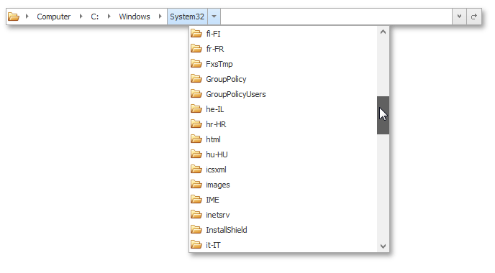The height and width of the screenshot is (273, 495).
Task: Navigate to the GroupPolicy folder
Action: [283, 79]
